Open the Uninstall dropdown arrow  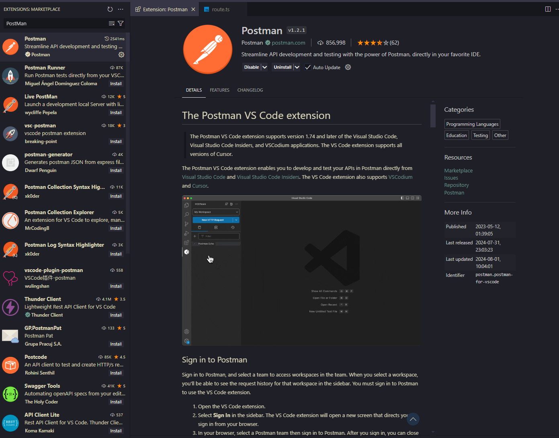[x=297, y=67]
